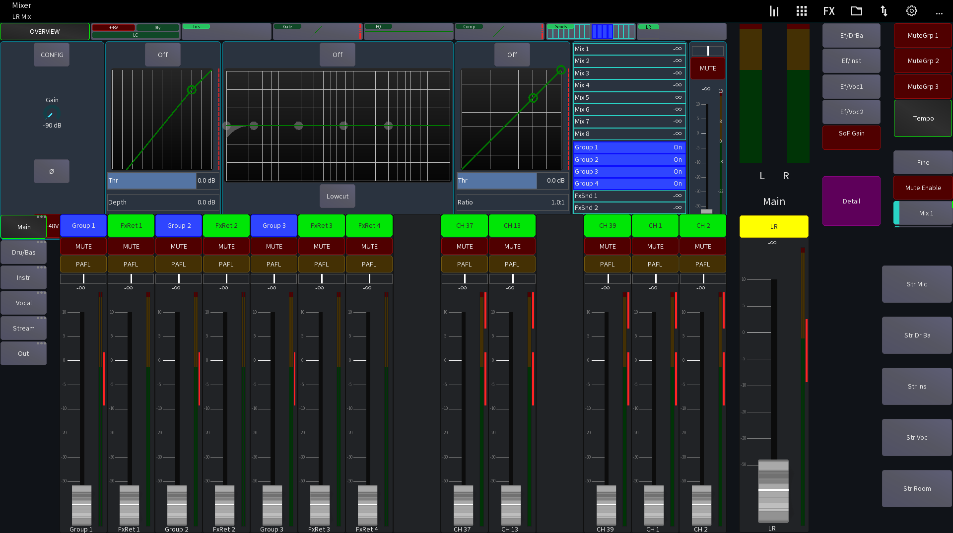Open the channel grid overview icon
The height and width of the screenshot is (533, 953).
[801, 10]
